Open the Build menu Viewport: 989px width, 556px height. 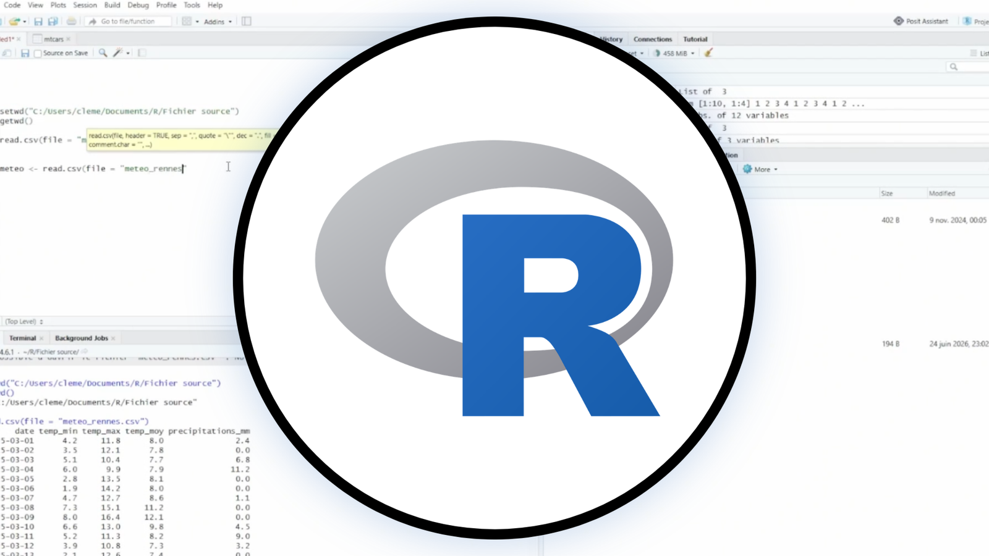(x=112, y=5)
